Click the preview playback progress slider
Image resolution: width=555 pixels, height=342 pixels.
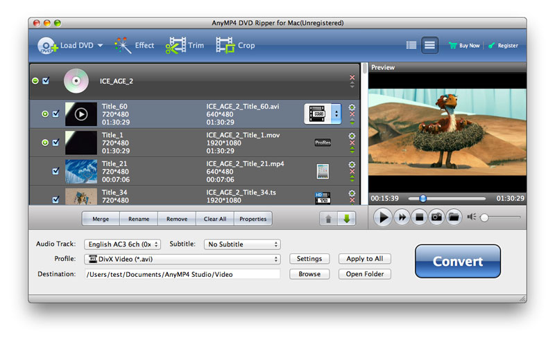click(x=458, y=199)
